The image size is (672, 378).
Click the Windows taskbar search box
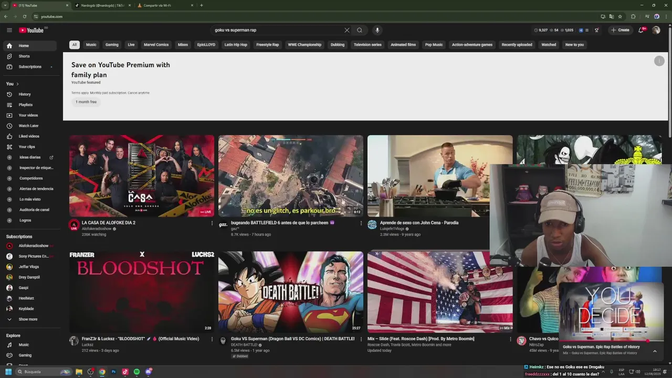44,372
